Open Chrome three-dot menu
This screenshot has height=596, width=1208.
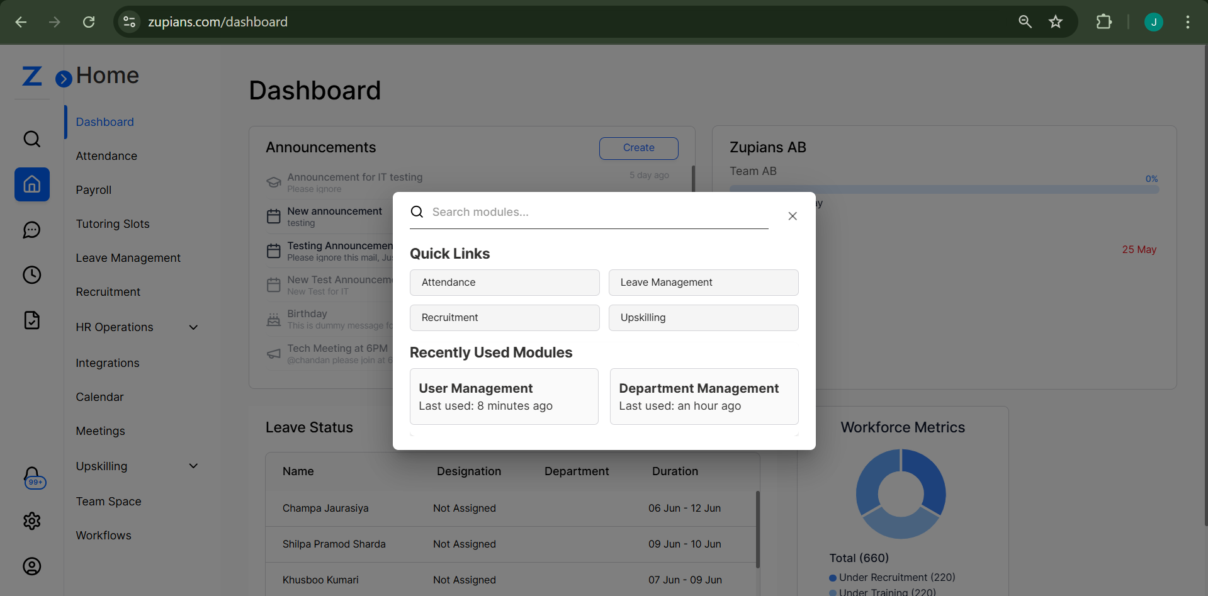(x=1188, y=22)
